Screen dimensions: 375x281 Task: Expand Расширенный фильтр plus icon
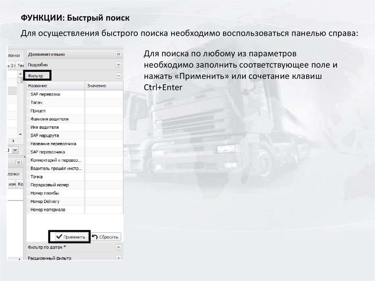(118, 258)
